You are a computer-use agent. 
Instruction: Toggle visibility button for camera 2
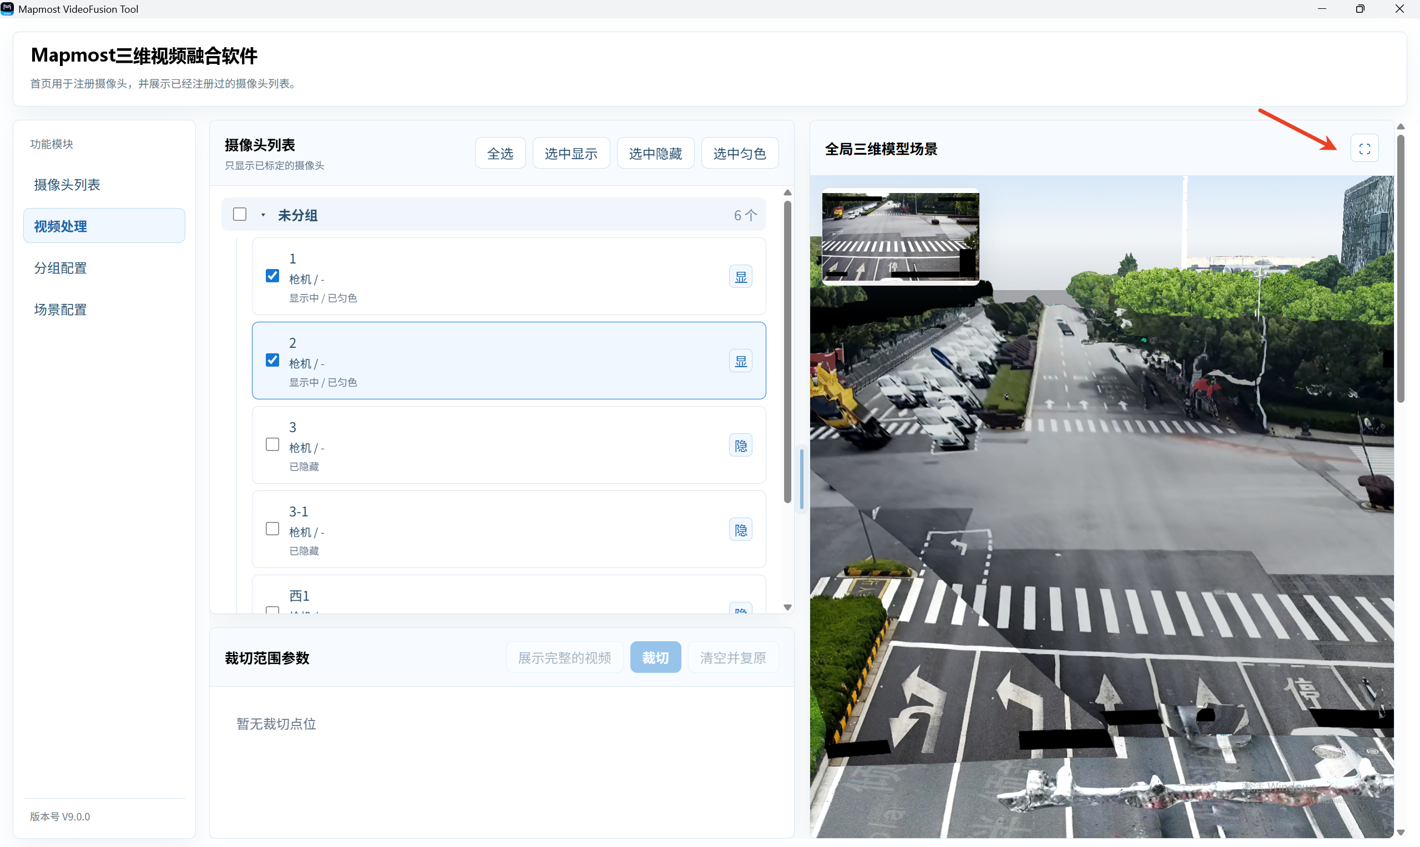[741, 361]
